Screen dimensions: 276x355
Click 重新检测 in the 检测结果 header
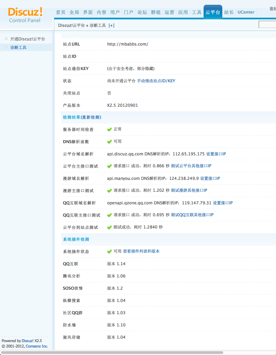[91, 117]
